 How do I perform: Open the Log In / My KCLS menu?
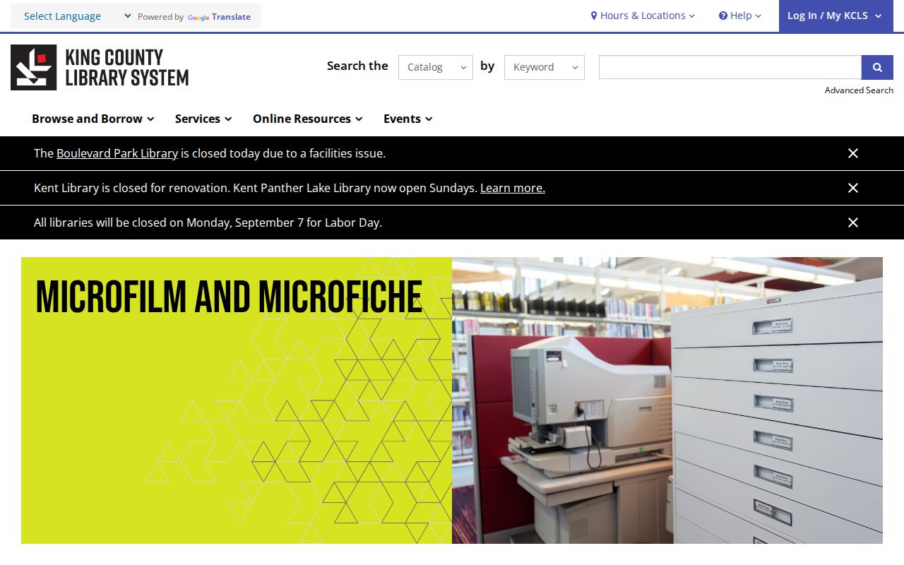(835, 16)
